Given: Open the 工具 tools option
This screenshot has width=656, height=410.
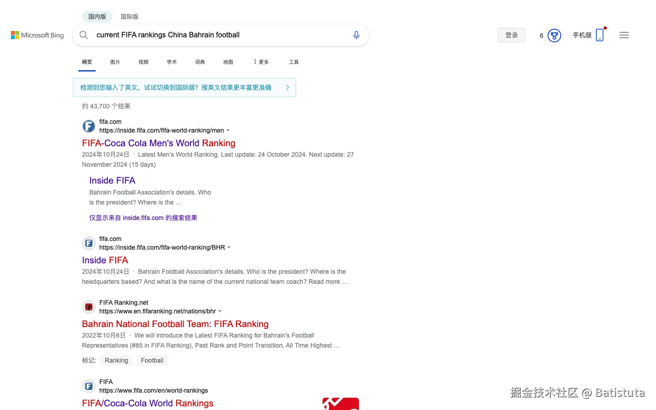Looking at the screenshot, I should 294,62.
